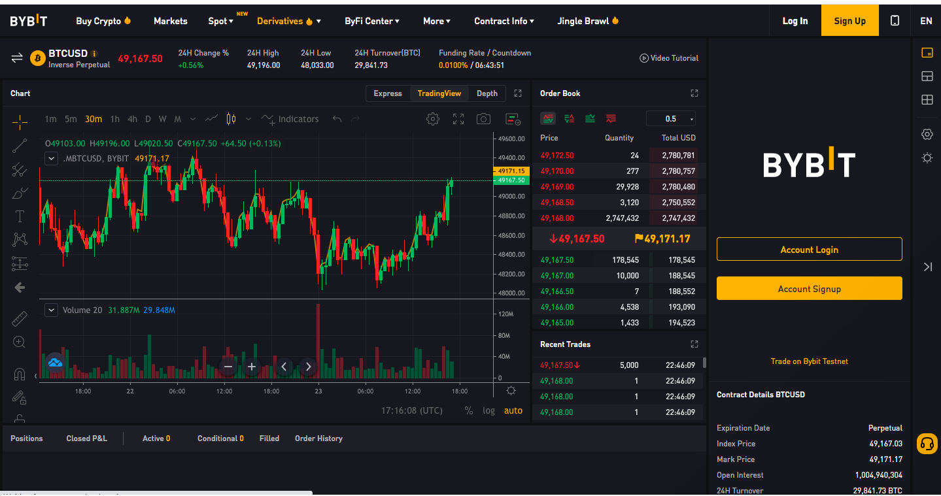This screenshot has height=496, width=941.
Task: Select the 30m timeframe
Action: tap(94, 119)
